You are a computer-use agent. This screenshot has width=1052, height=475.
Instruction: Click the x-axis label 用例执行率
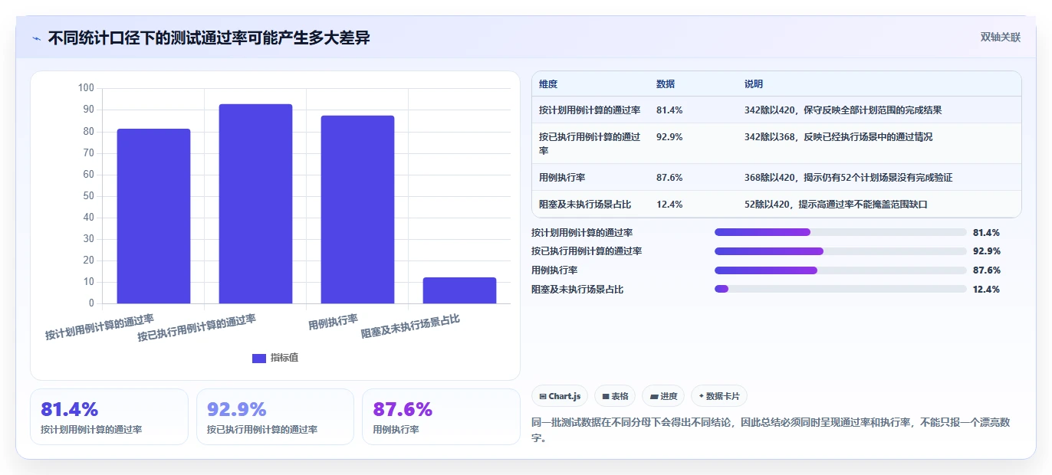click(x=333, y=322)
